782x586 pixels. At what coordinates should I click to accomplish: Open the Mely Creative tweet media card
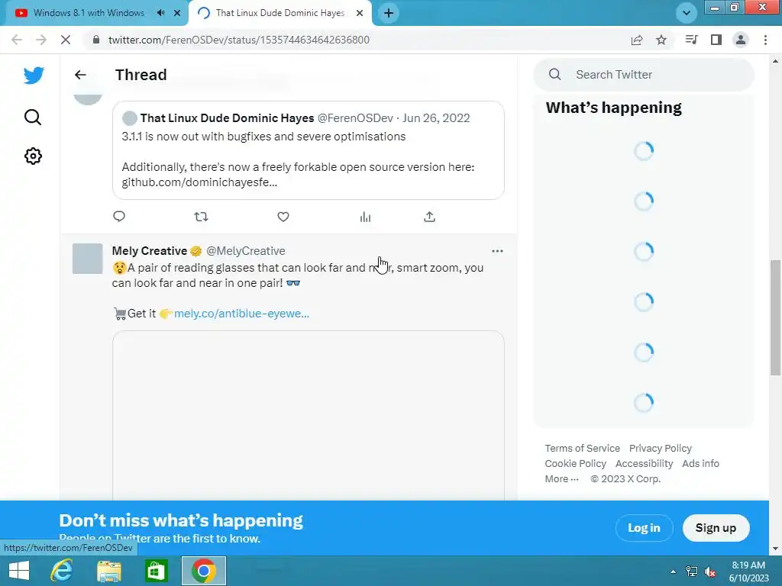(x=309, y=415)
